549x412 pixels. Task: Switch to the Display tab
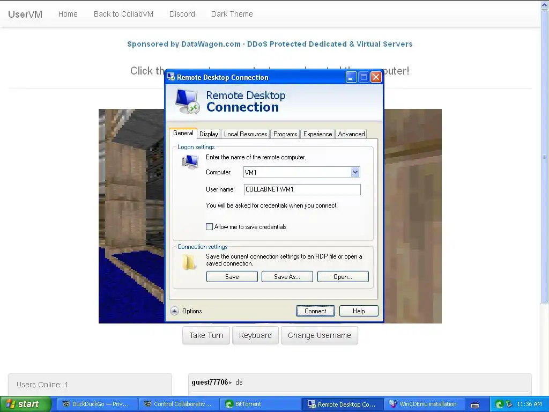pyautogui.click(x=209, y=134)
